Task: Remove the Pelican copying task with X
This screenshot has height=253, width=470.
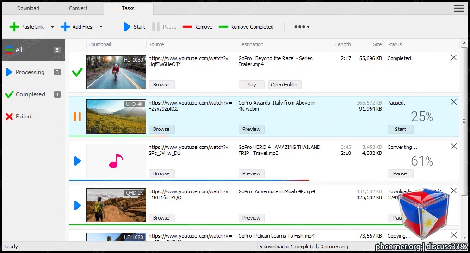Action: (x=453, y=235)
